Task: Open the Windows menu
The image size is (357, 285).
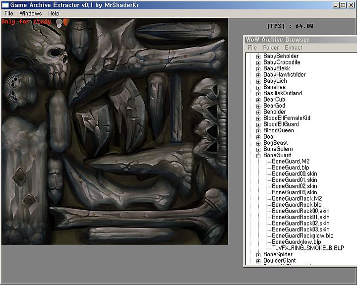Action: tap(31, 13)
